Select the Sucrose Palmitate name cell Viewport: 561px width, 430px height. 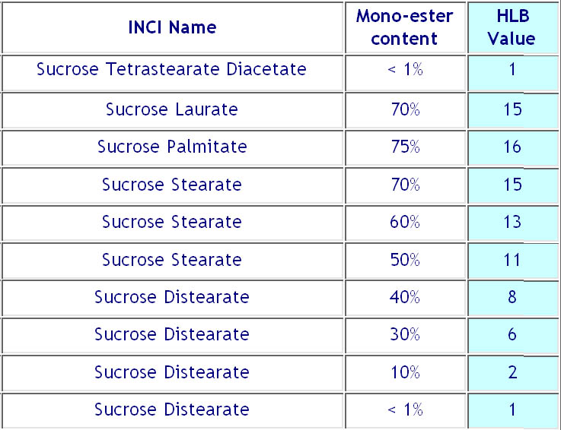click(x=172, y=147)
